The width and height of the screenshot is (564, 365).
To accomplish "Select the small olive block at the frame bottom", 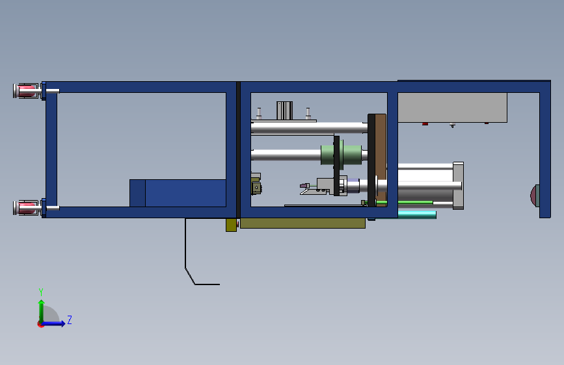I will 232,225.
